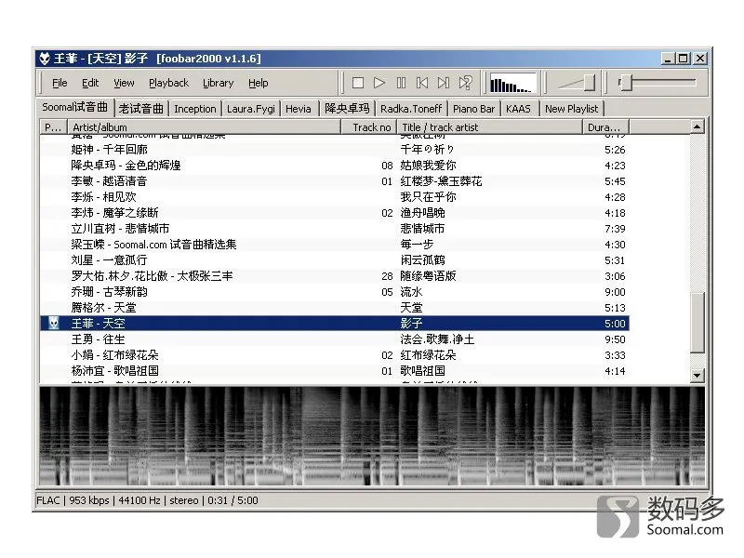The width and height of the screenshot is (744, 558).
Task: Open the File menu
Action: [60, 83]
